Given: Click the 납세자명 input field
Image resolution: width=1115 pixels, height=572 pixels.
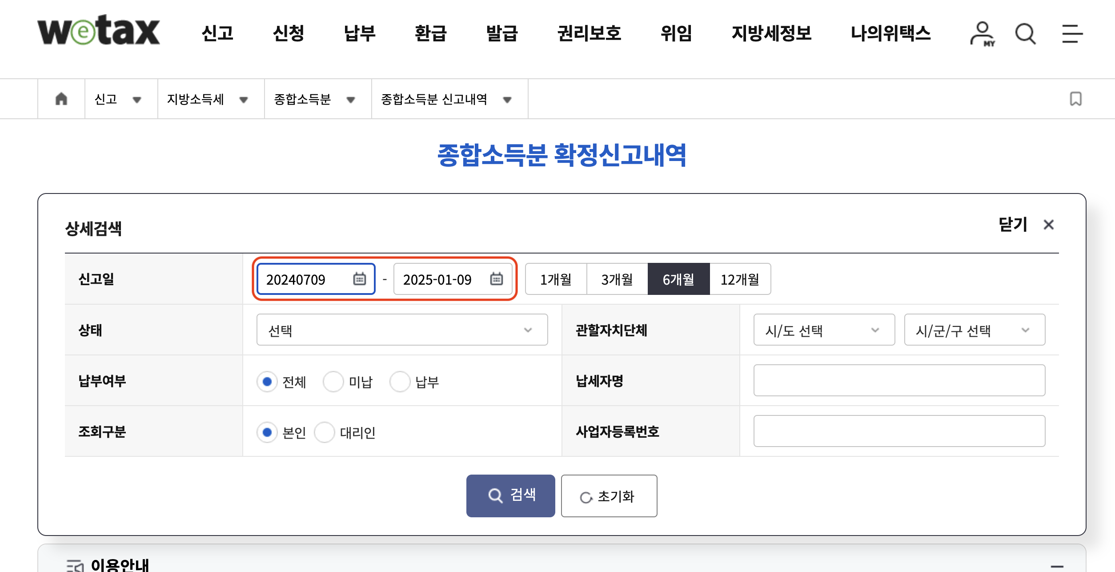Looking at the screenshot, I should (899, 381).
